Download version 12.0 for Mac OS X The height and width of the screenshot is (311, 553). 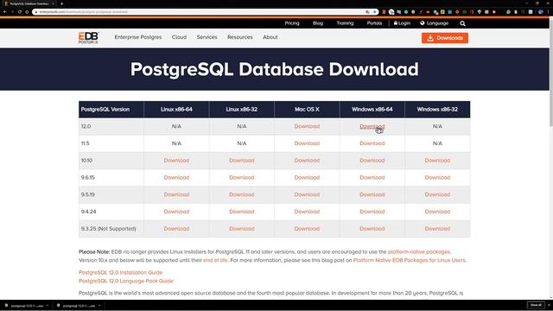pos(307,126)
